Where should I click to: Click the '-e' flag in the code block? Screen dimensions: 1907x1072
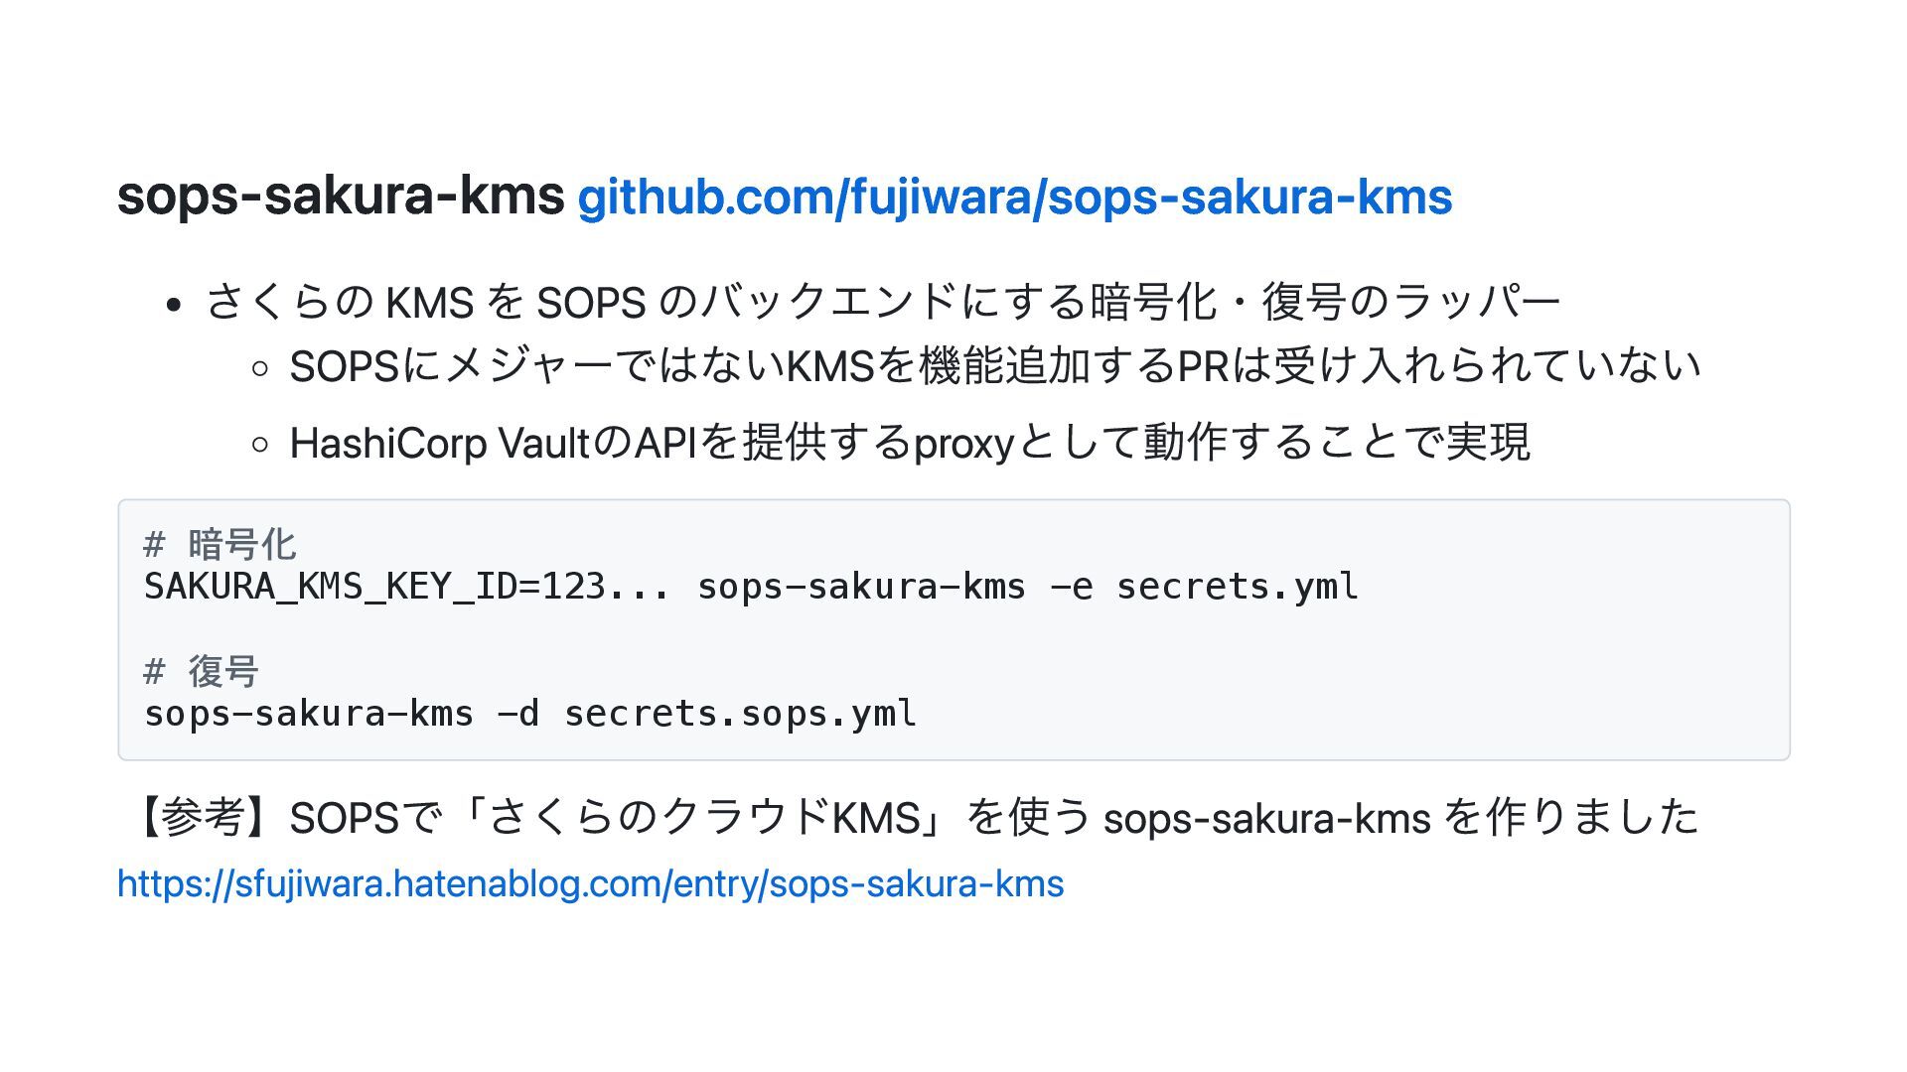pos(1072,587)
